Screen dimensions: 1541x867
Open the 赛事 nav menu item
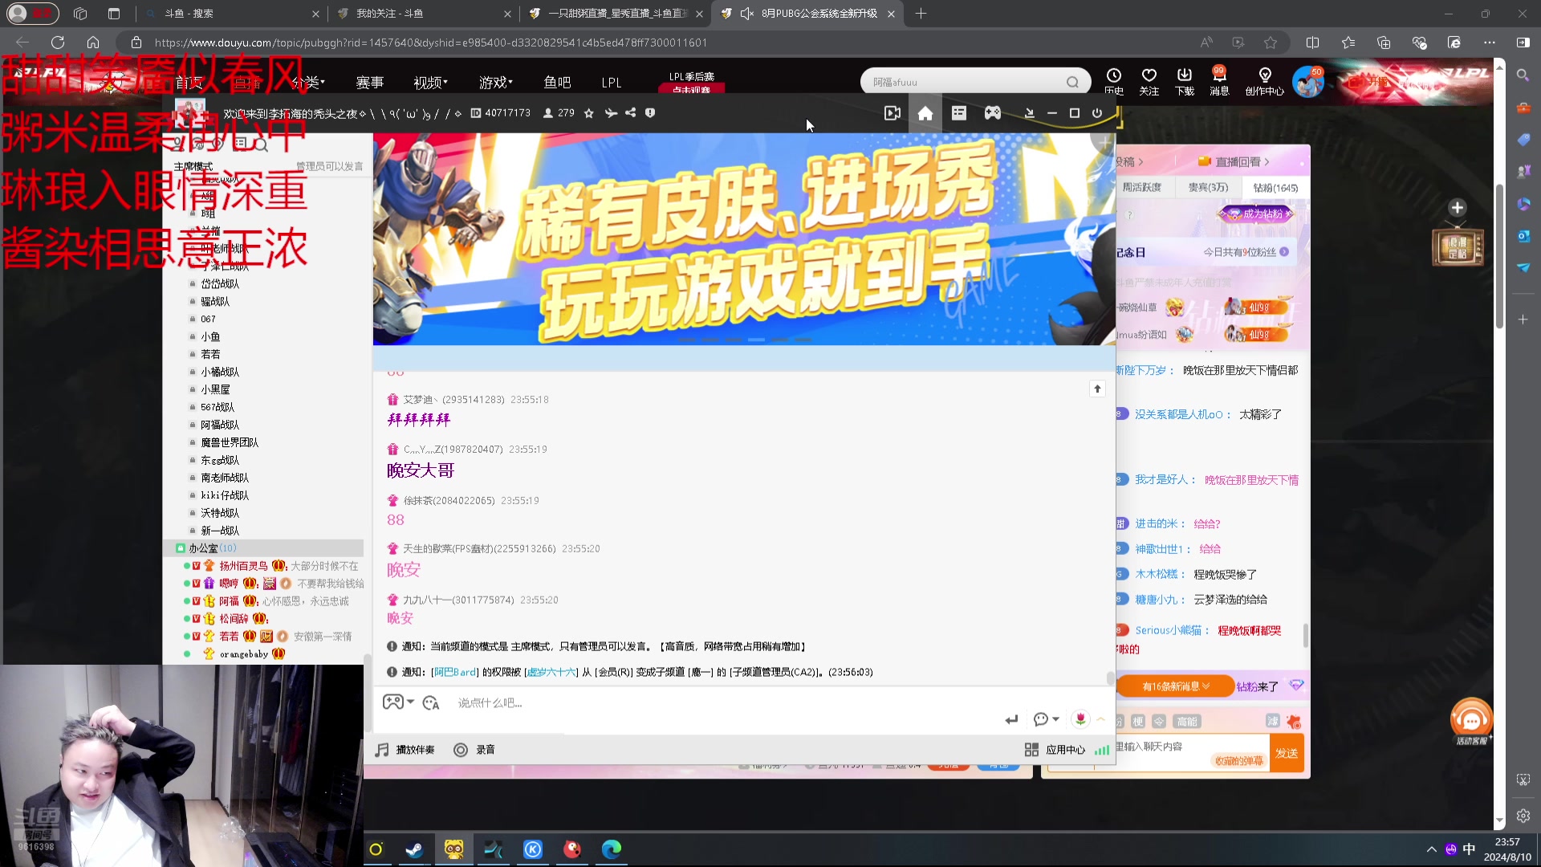(x=369, y=82)
